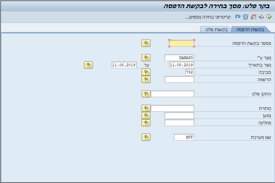Click the empty 'מחלקה' department field
Viewport: 275px width, 183px height.
pos(179,123)
